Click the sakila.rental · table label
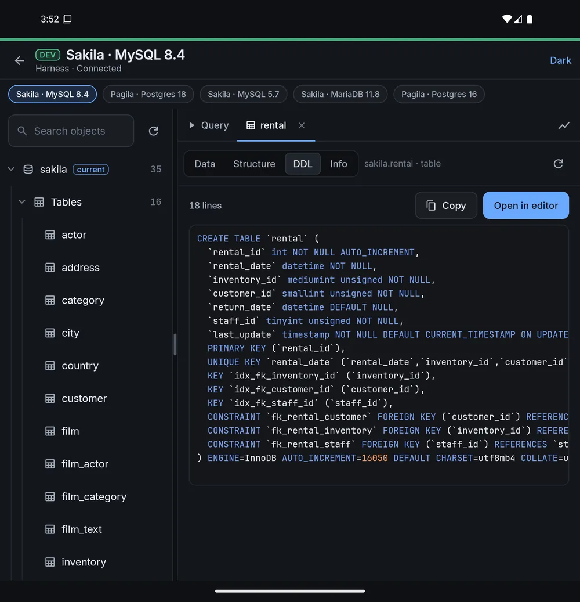This screenshot has height=602, width=580. pyautogui.click(x=403, y=164)
